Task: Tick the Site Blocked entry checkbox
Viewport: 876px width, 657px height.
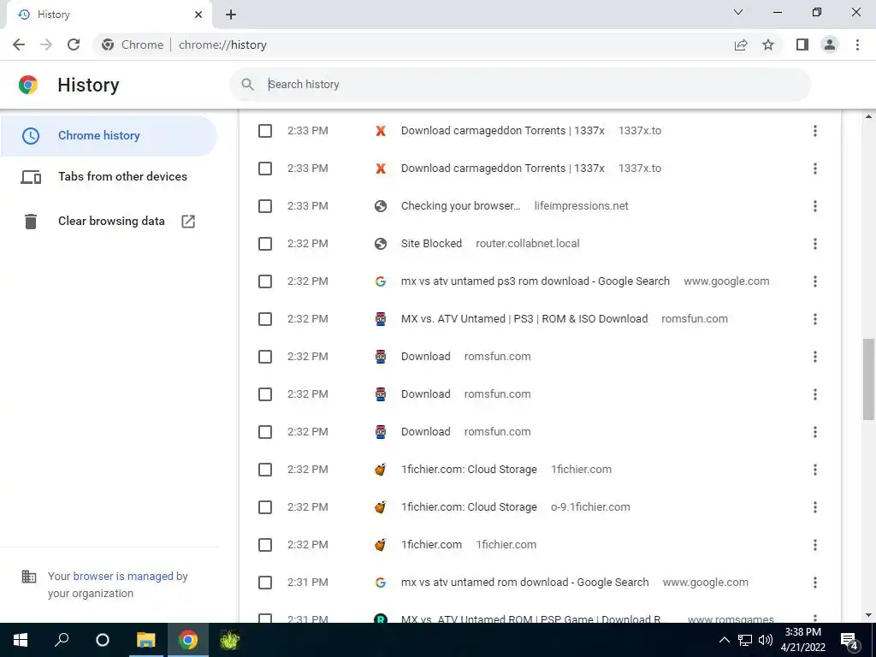Action: pos(265,244)
